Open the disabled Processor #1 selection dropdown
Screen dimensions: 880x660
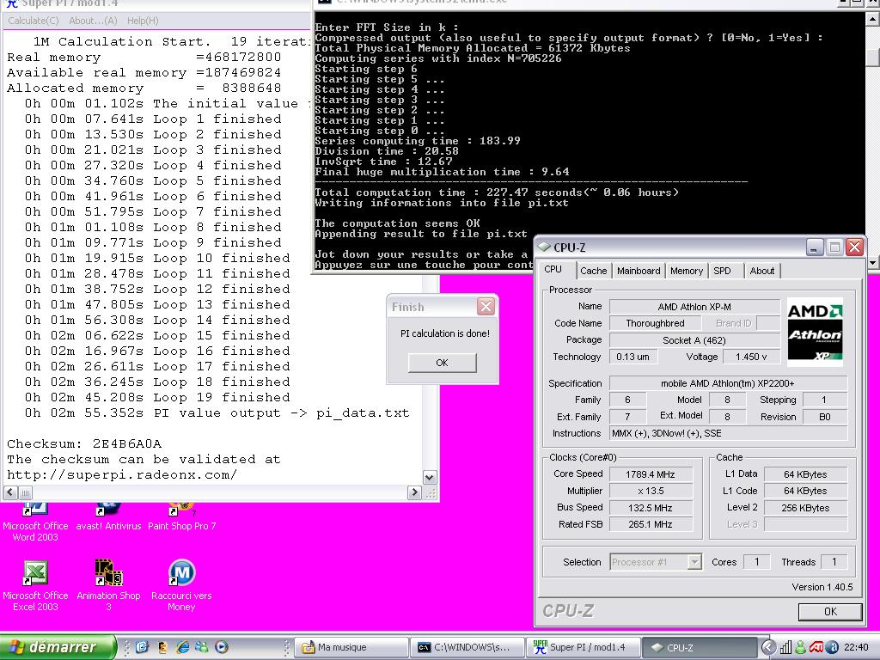pos(656,562)
